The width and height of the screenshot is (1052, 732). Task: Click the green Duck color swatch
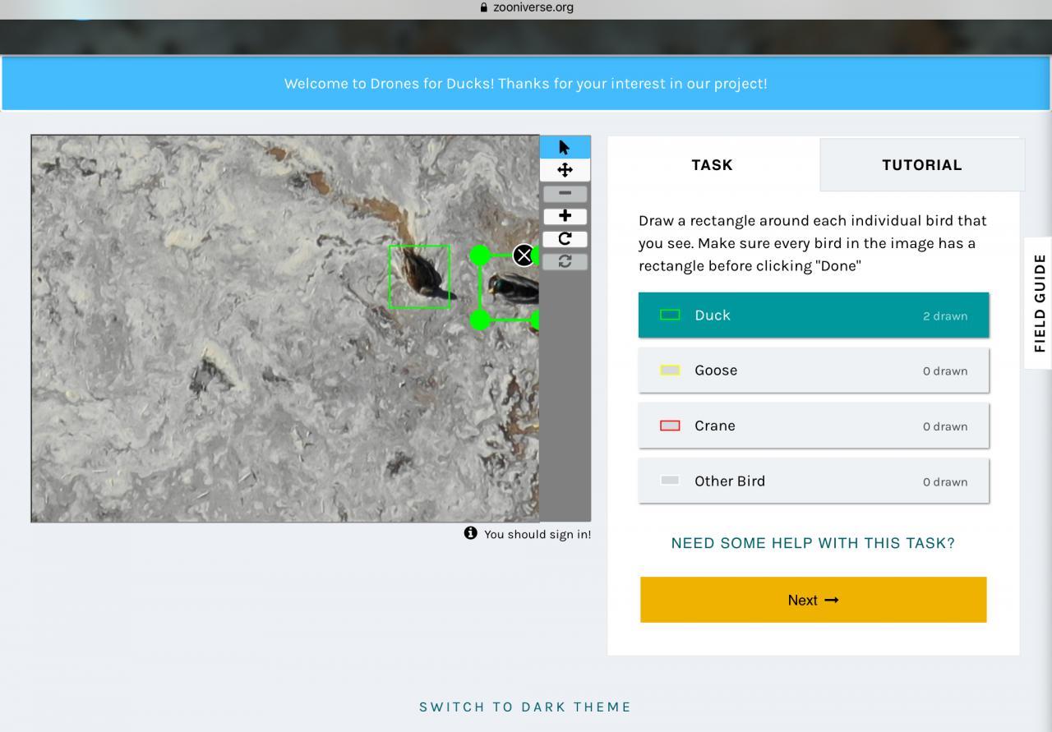(670, 315)
